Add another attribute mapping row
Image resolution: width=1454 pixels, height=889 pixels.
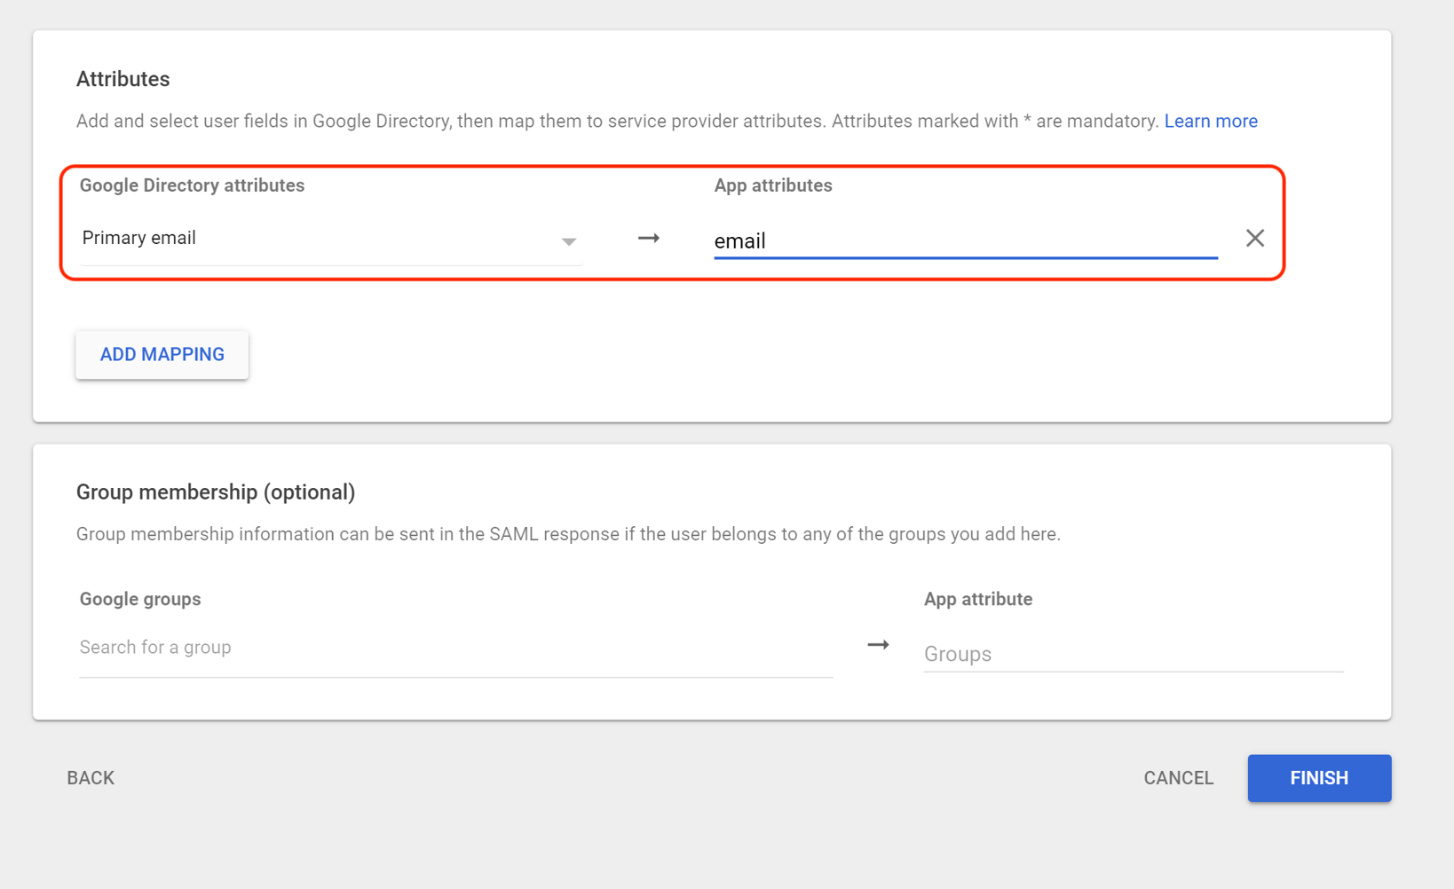(x=162, y=354)
